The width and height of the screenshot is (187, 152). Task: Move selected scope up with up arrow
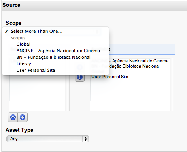point(13,117)
